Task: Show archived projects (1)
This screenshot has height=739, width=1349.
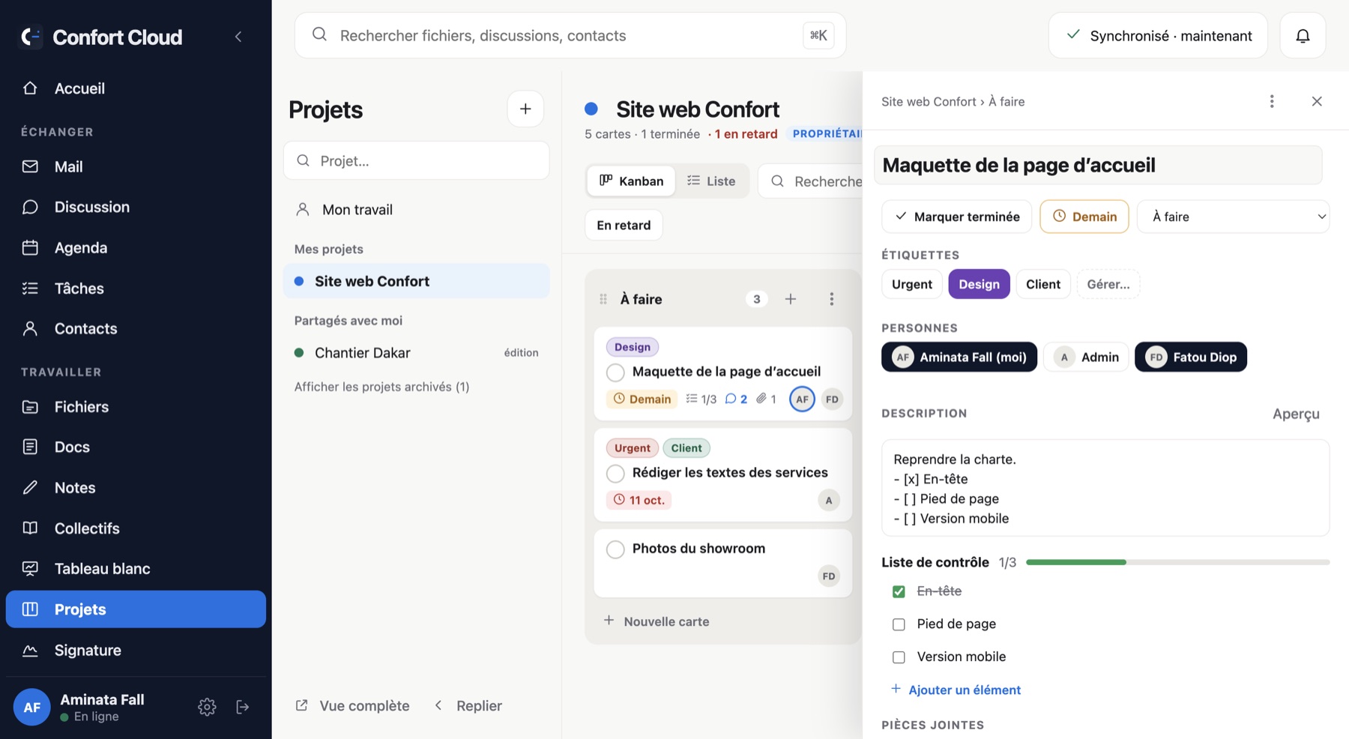Action: [x=381, y=387]
